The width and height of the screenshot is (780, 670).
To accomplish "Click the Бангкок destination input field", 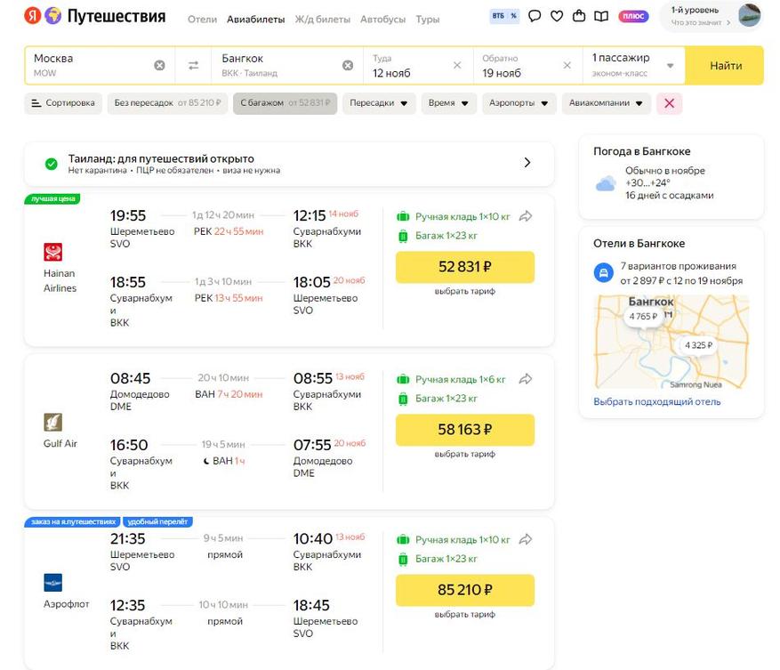I will pyautogui.click(x=287, y=65).
